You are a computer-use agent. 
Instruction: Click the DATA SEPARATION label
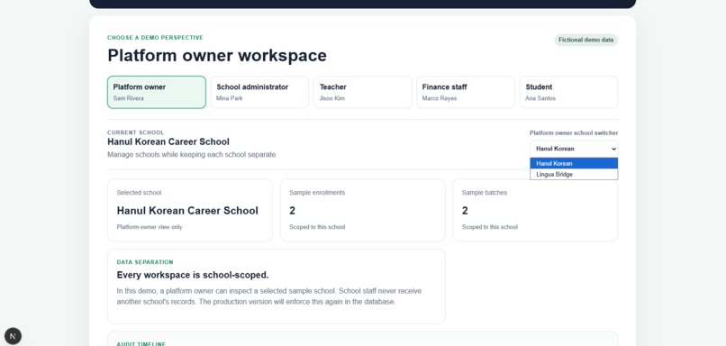[145, 262]
